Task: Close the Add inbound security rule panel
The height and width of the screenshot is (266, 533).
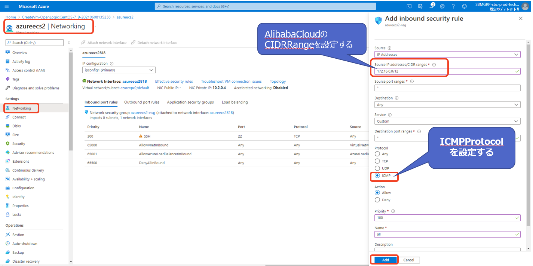Action: [521, 18]
